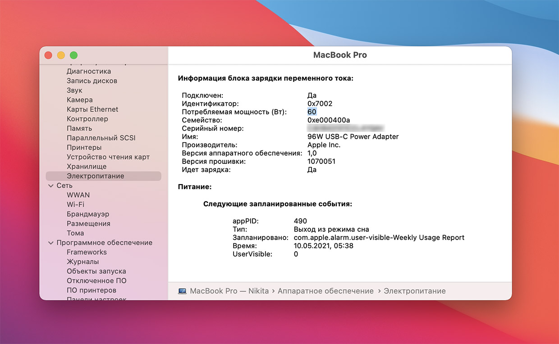
Task: Open Хранилище in the sidebar
Action: [87, 167]
